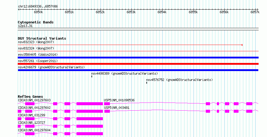Click the thin red line under nsv832323

[130, 45]
